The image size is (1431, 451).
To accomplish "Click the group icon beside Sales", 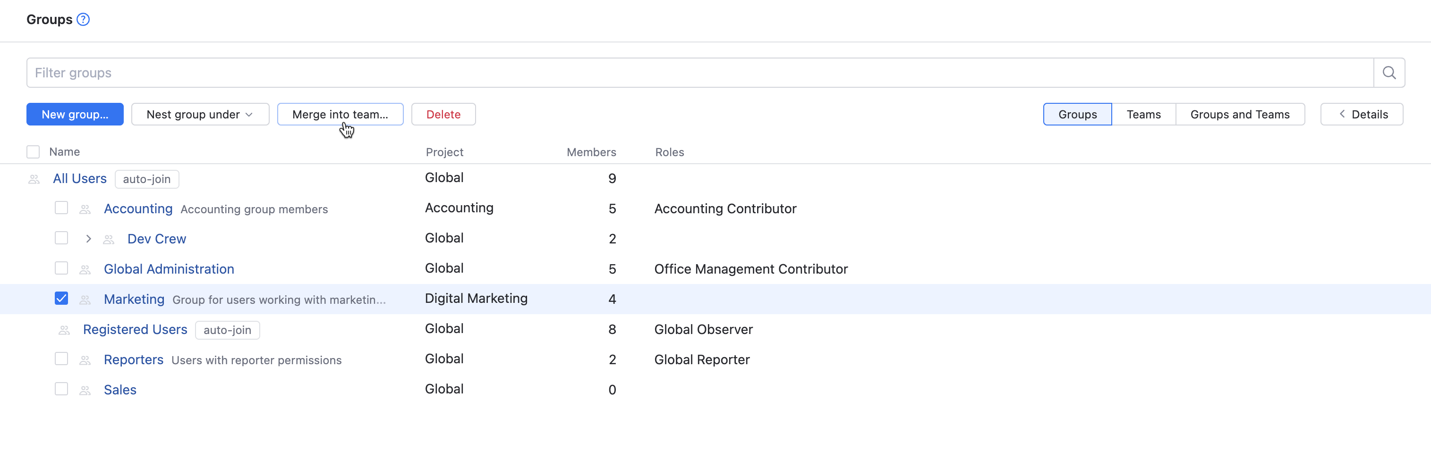I will click(85, 391).
